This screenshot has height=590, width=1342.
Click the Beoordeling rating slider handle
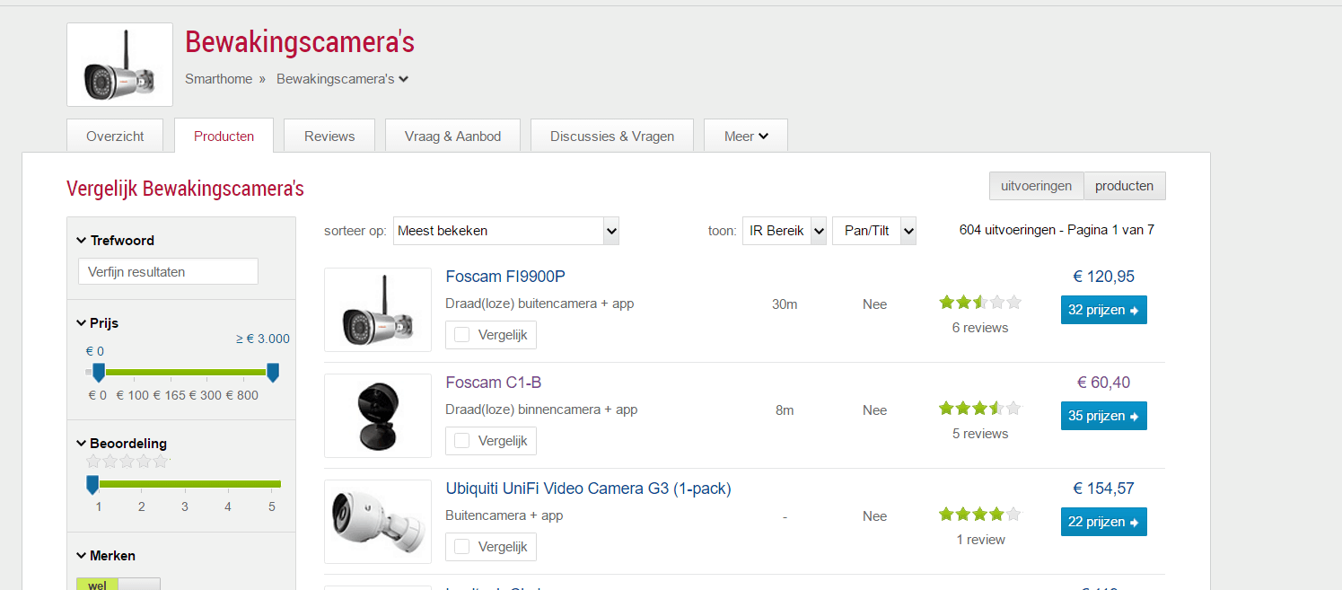[92, 485]
